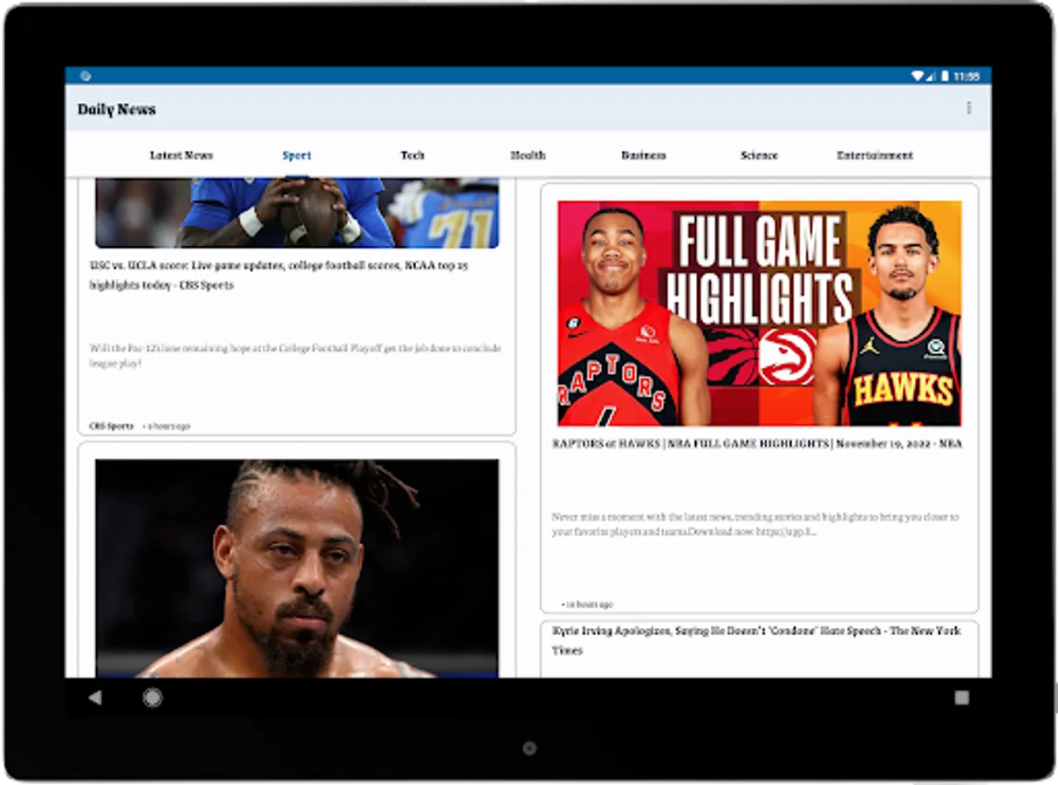Go to the Health tab

point(528,155)
